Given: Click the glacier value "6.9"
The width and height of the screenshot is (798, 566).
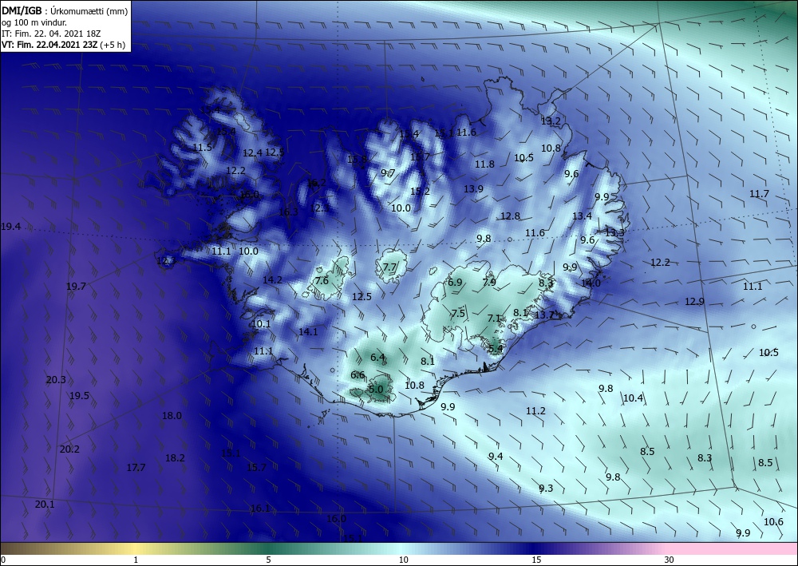Looking at the screenshot, I should pyautogui.click(x=455, y=283).
